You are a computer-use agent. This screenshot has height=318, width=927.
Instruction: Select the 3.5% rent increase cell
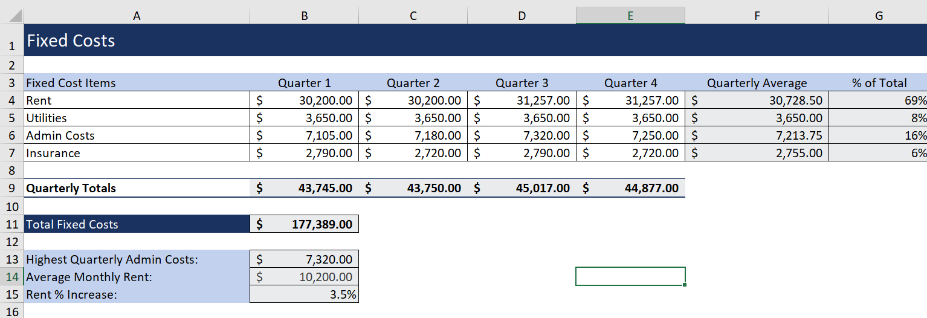tap(304, 294)
